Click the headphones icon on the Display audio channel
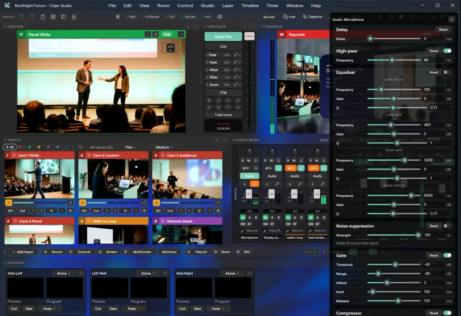Viewport: 461px width, 316px height. [x=278, y=168]
